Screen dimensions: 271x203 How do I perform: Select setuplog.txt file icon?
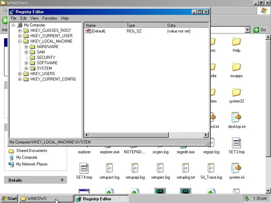click(x=185, y=168)
